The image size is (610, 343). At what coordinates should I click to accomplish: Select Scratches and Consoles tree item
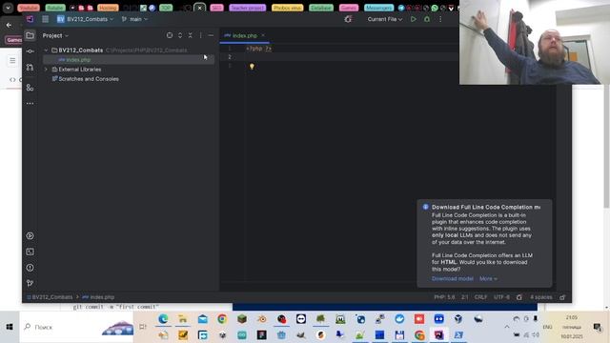(85, 79)
